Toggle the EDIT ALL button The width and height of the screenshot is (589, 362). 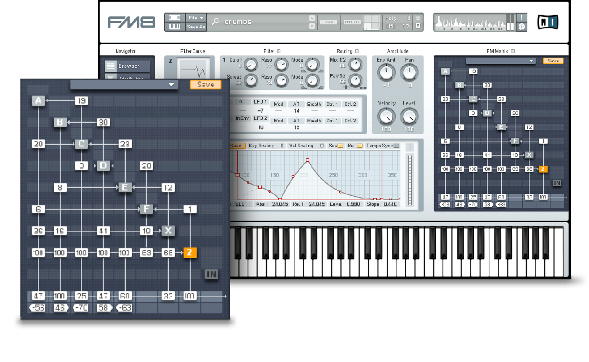(352, 22)
